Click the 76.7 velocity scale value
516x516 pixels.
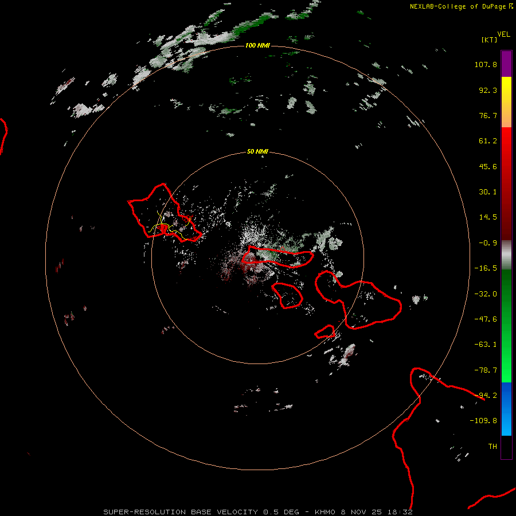[488, 115]
